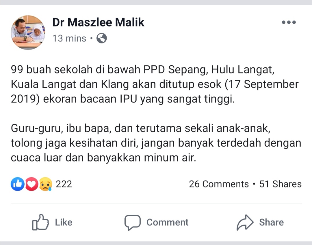This screenshot has height=245, width=312.
Task: Open the crying Sad reaction emoji
Action: 46,184
